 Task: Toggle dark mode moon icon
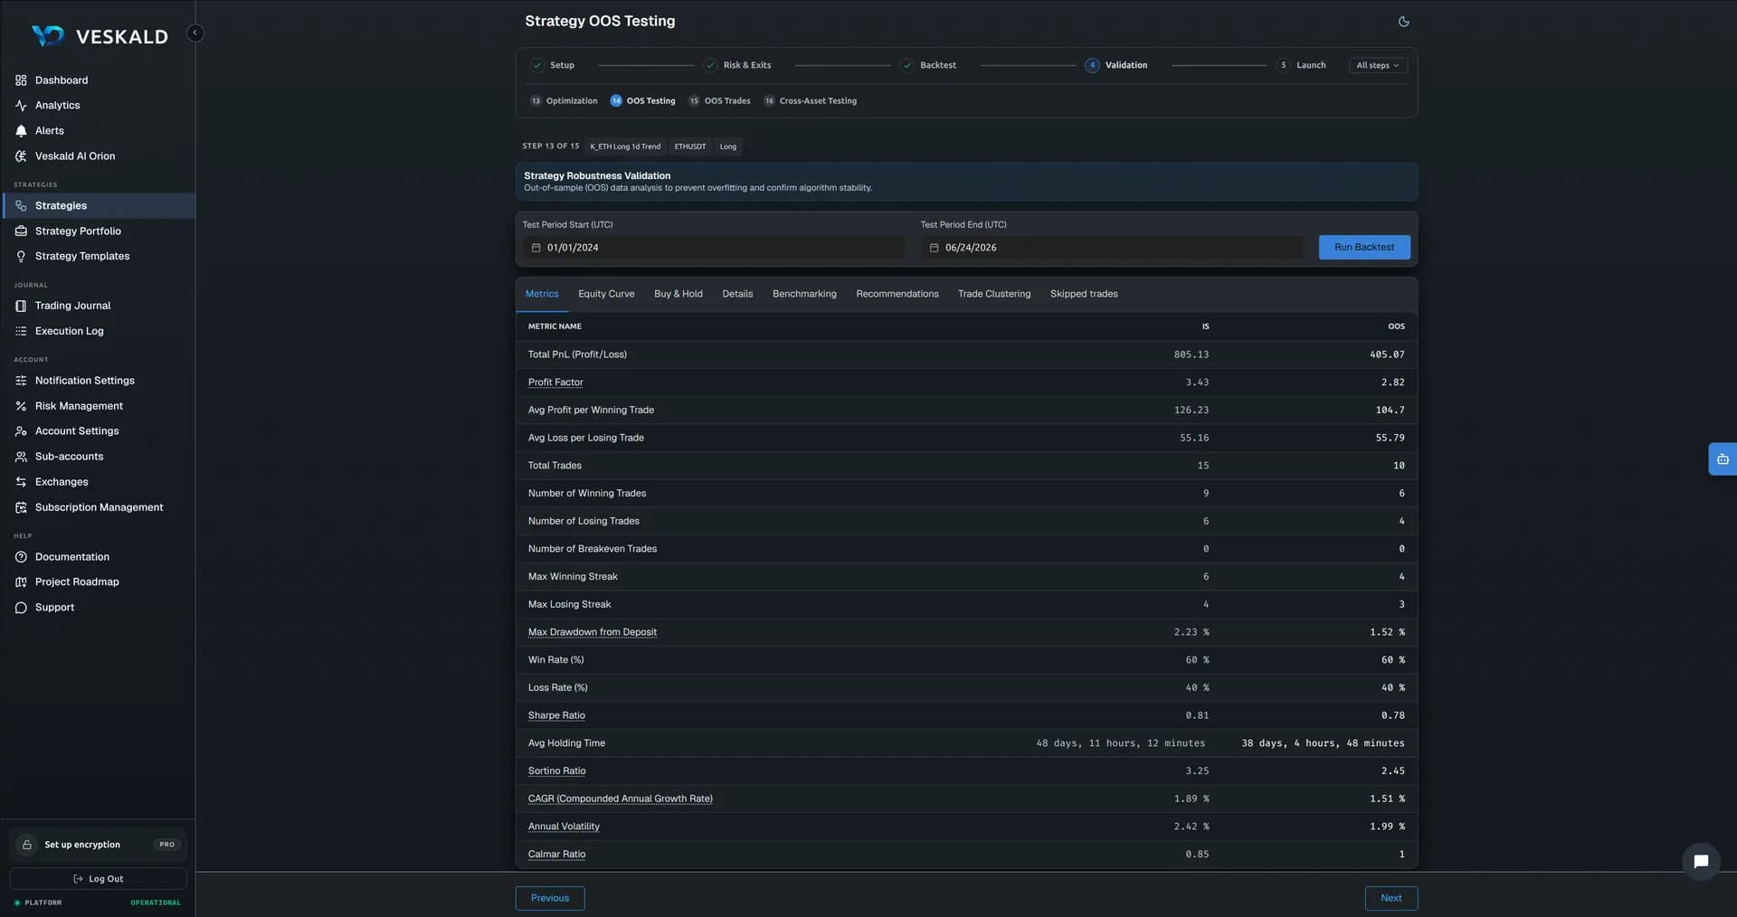1403,22
